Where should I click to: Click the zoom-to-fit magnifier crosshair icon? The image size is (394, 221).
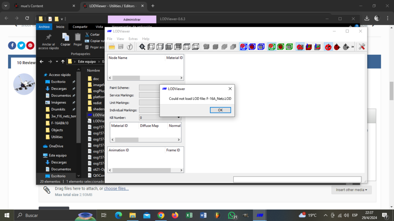click(x=142, y=47)
